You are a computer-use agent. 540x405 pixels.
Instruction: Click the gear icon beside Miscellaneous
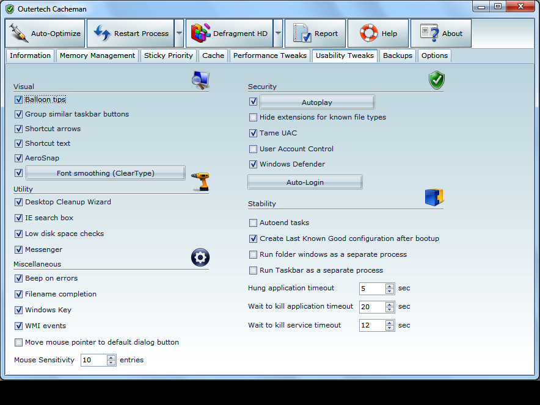coord(200,257)
